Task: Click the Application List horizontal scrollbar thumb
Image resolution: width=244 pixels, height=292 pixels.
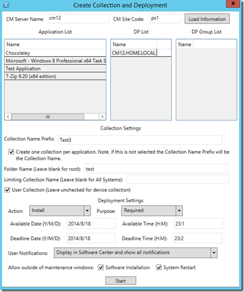Action: (48, 116)
